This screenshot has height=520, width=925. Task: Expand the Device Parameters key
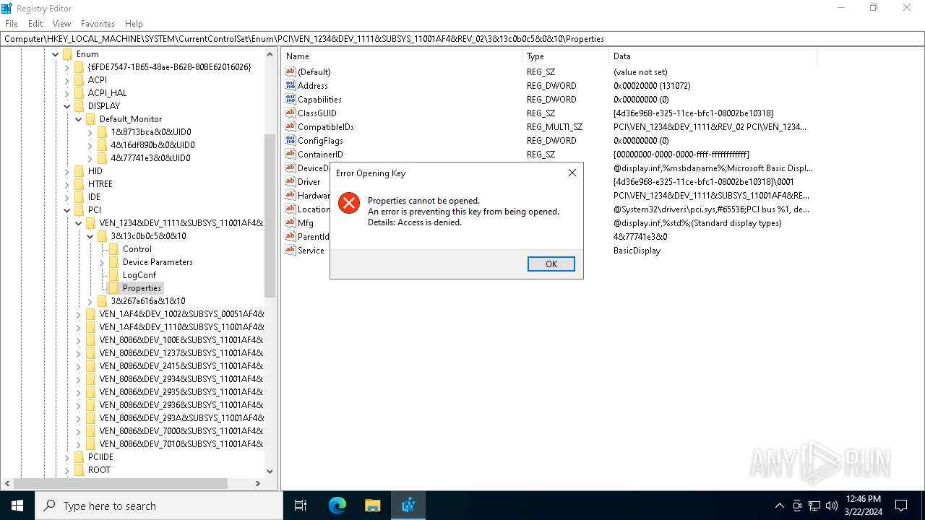click(x=101, y=262)
